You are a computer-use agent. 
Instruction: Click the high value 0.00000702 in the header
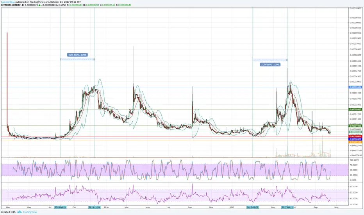click(x=93, y=5)
